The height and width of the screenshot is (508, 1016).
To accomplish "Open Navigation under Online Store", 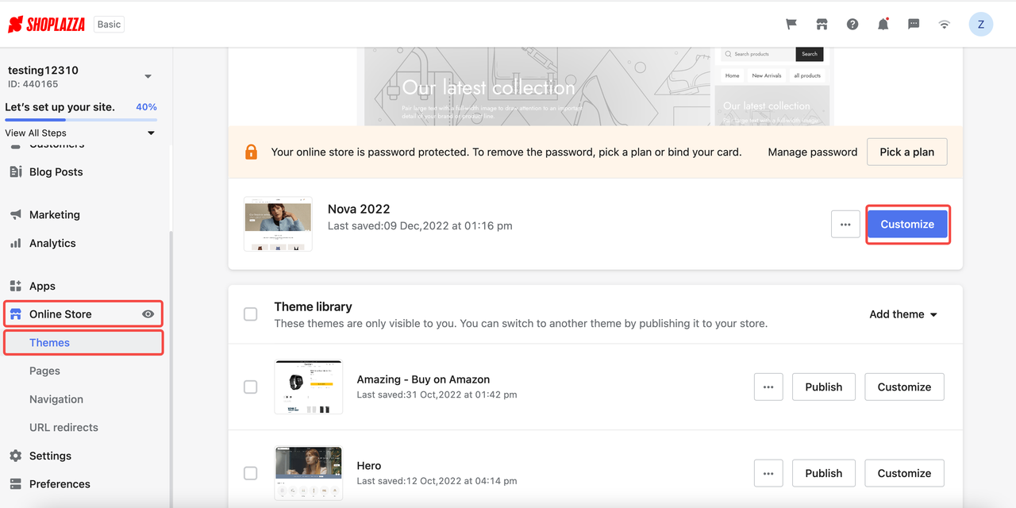I will tap(56, 399).
